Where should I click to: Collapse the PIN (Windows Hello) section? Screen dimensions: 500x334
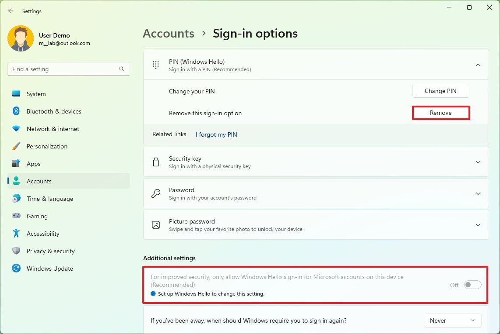478,65
